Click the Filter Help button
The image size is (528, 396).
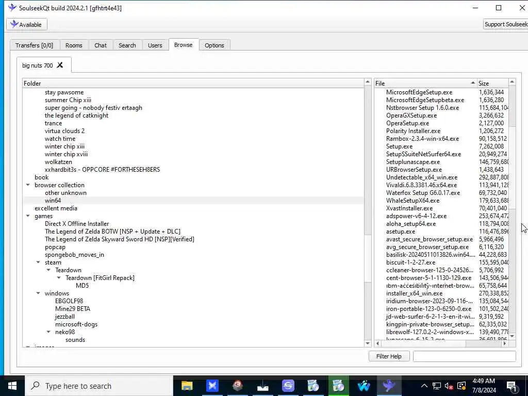click(x=389, y=356)
